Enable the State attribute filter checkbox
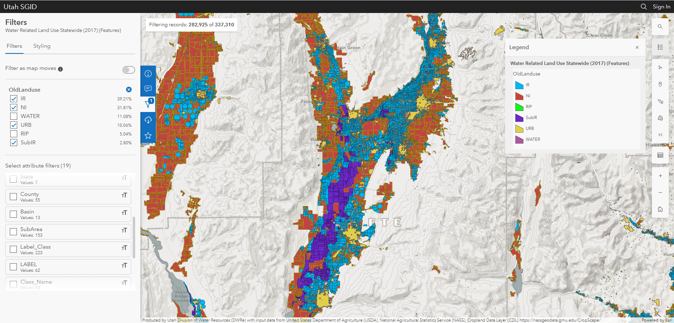This screenshot has height=323, width=674. (x=13, y=179)
